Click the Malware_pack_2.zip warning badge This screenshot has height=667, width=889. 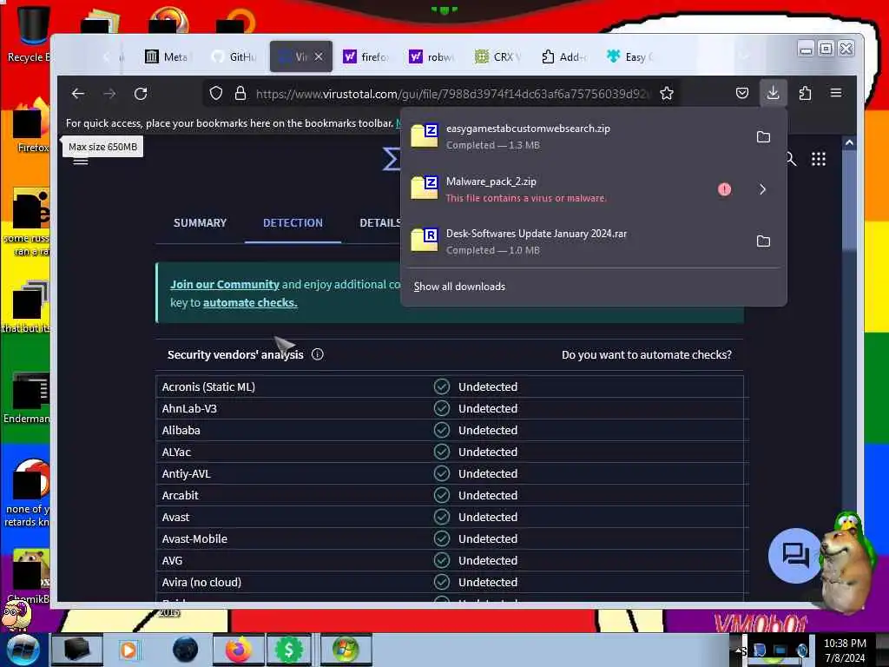click(724, 189)
